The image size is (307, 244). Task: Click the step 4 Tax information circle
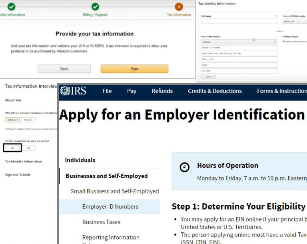(x=179, y=7)
